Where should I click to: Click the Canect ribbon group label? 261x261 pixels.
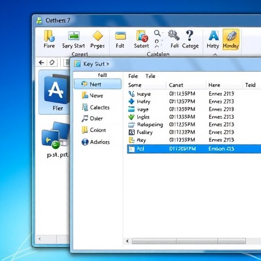(80, 54)
